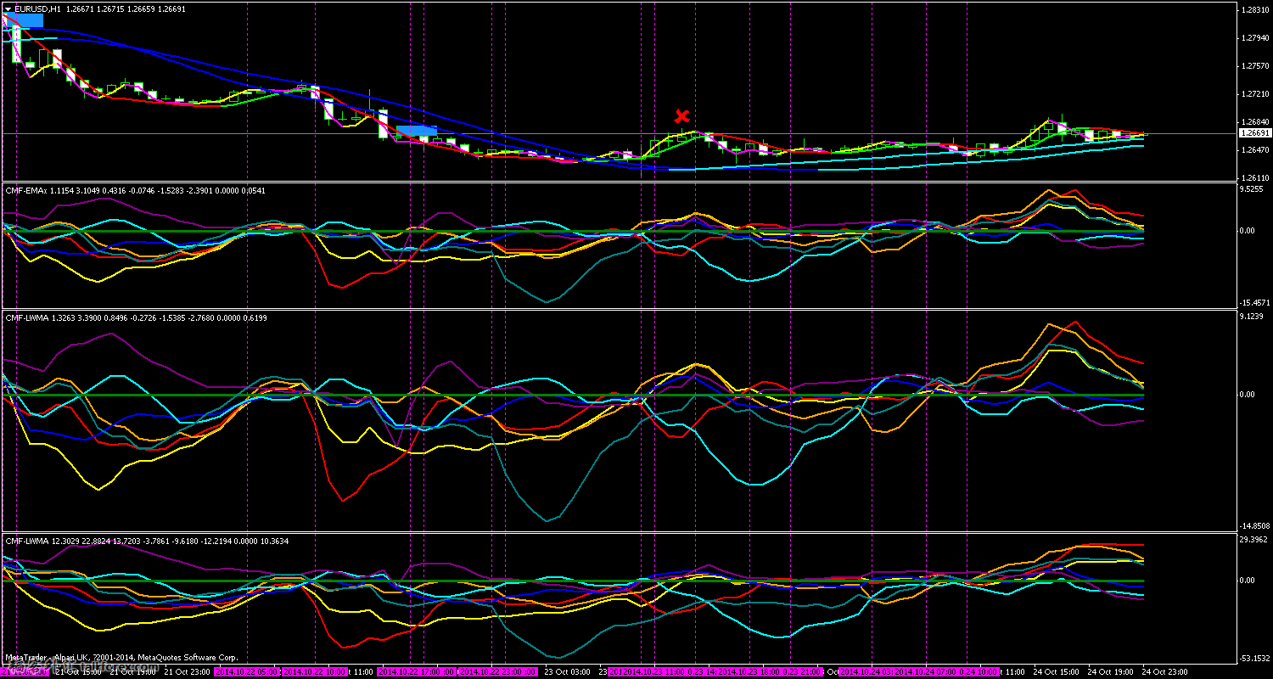1273x679 pixels.
Task: Select the blue rectangle under the EURUSD title
Action: (22, 20)
